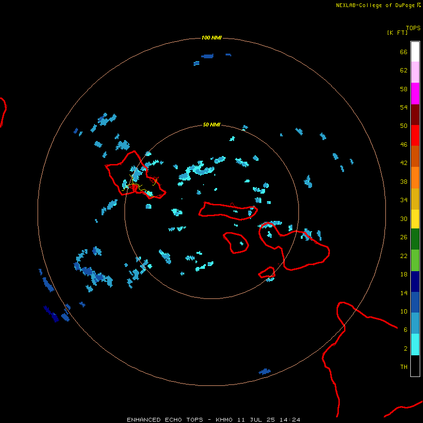Pick the cyan legend swatch

(415, 345)
